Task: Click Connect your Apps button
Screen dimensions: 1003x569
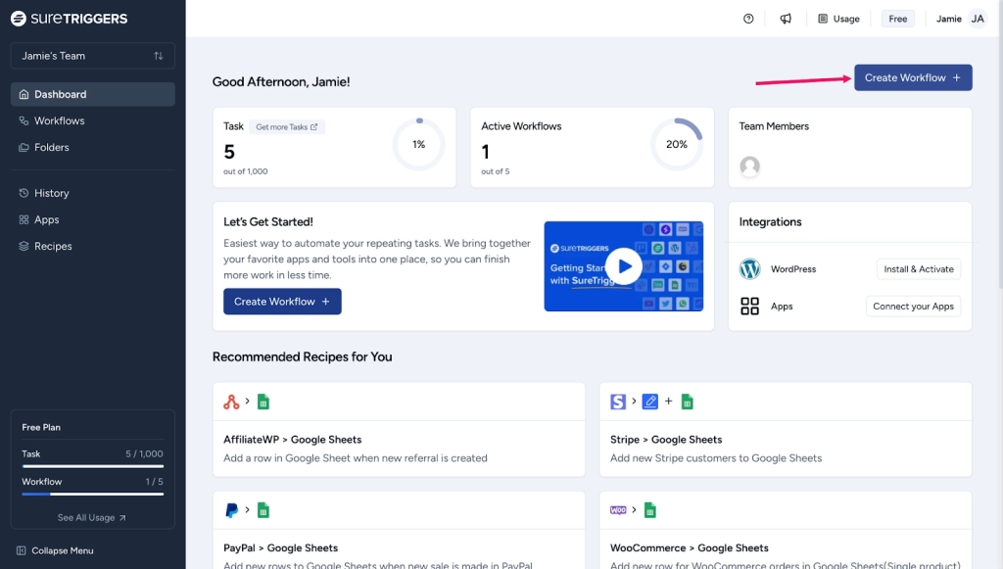Action: point(913,307)
